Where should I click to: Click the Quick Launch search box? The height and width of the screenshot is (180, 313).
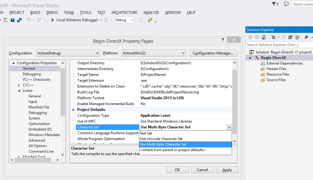pyautogui.click(x=302, y=4)
